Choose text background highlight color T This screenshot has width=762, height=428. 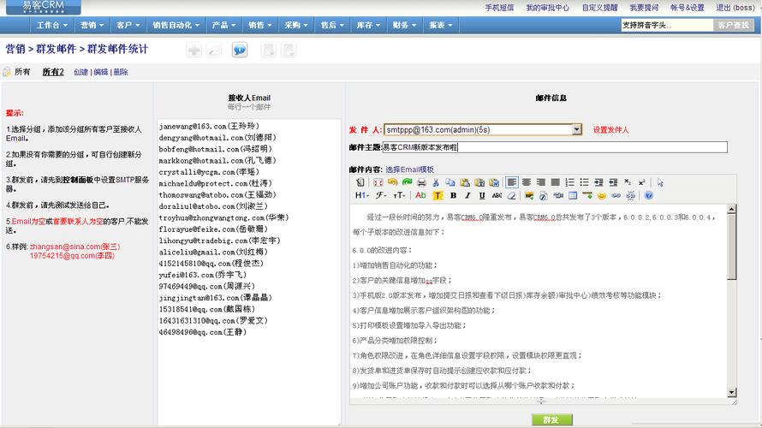438,195
